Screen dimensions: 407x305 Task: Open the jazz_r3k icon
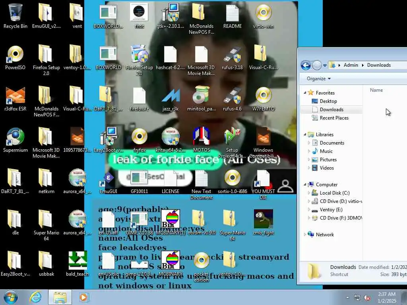[x=170, y=99]
